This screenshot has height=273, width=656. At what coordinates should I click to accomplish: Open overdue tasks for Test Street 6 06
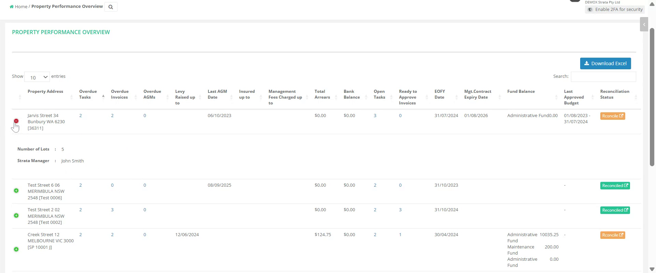tap(81, 185)
